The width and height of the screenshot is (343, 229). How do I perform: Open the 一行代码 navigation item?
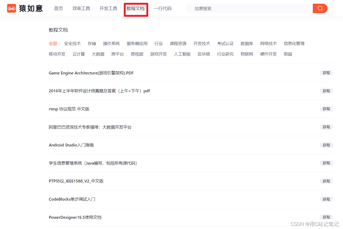click(x=163, y=8)
